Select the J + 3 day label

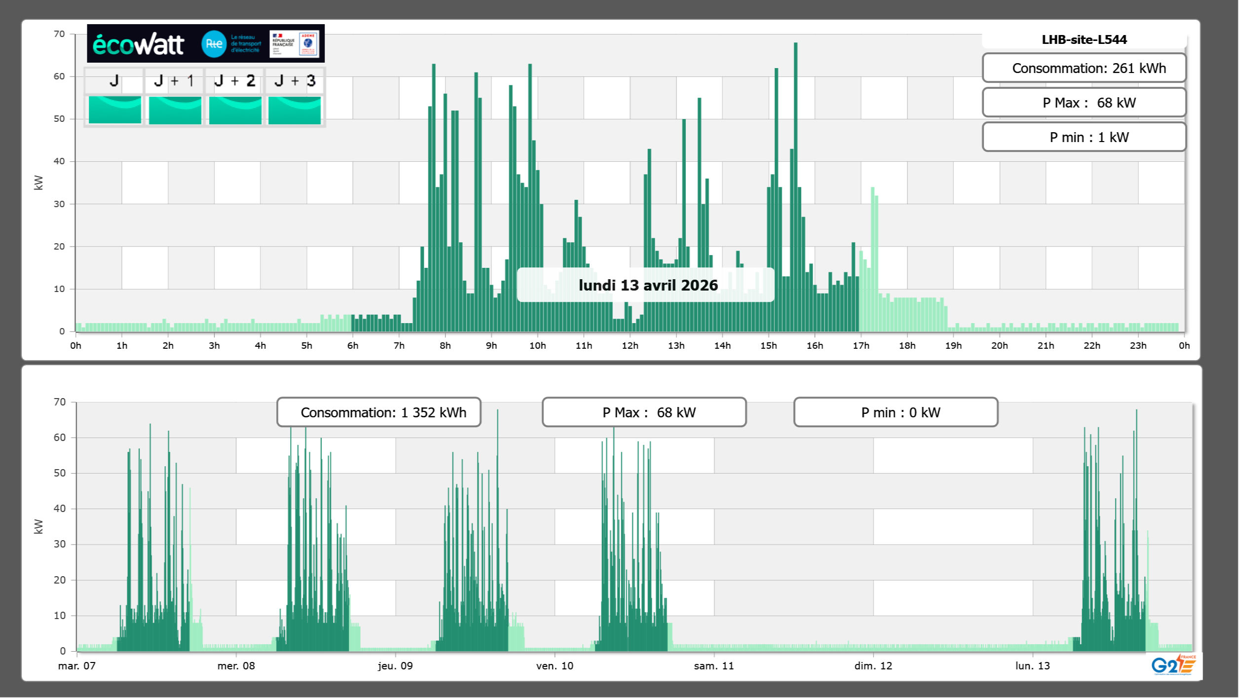(295, 81)
